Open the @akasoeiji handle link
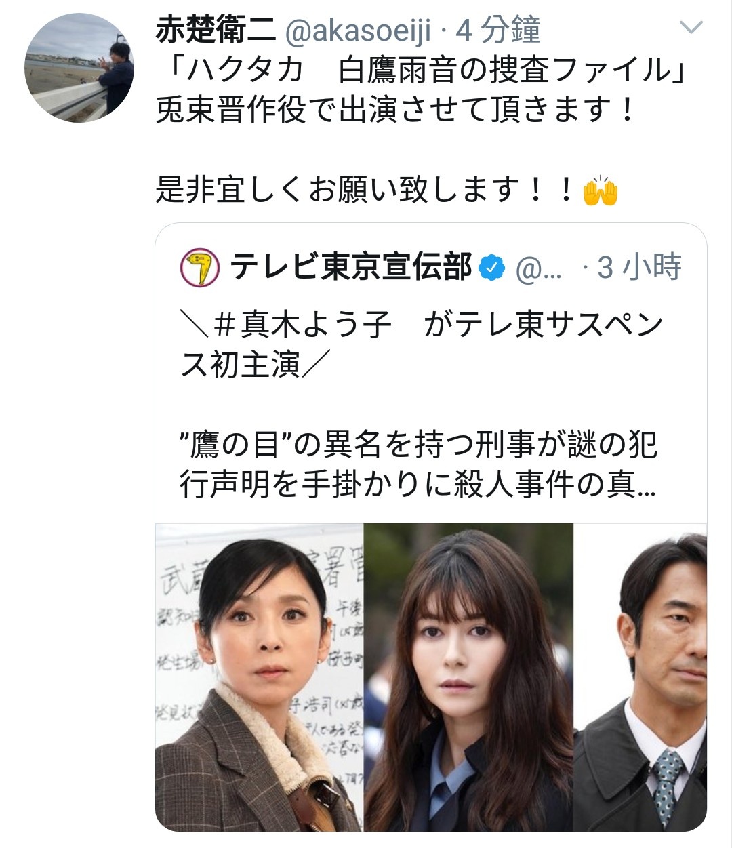The image size is (732, 848). coord(356,30)
